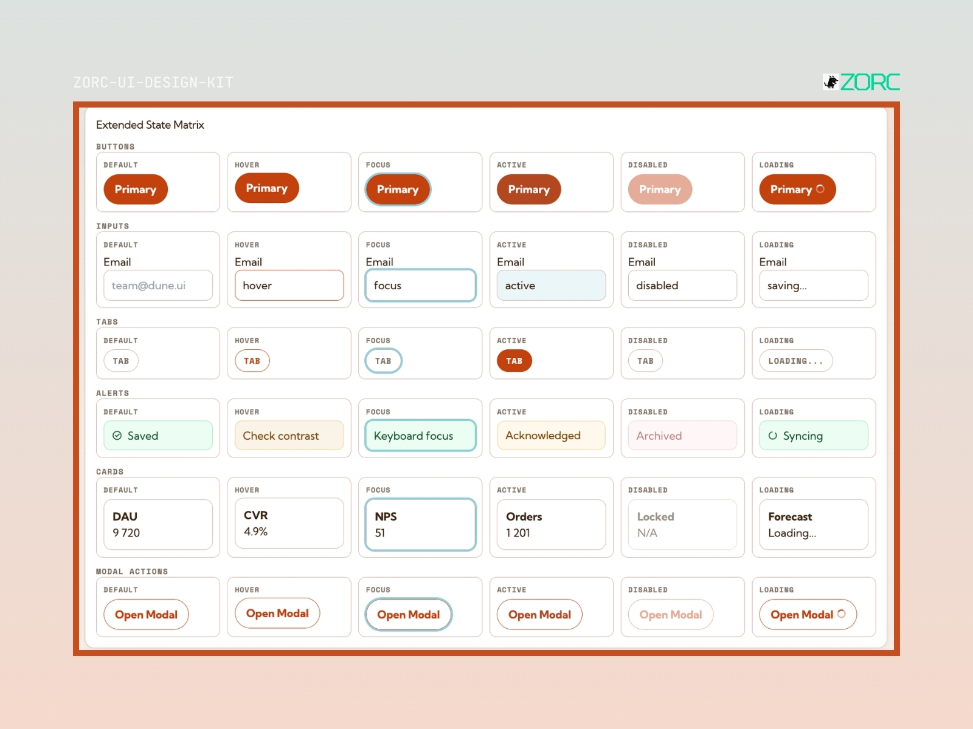The image size is (973, 729).
Task: Click the hover state Primary button
Action: (267, 188)
